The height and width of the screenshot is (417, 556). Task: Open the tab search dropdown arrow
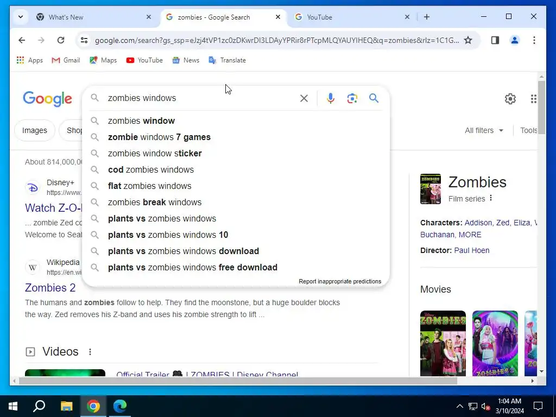(x=21, y=17)
